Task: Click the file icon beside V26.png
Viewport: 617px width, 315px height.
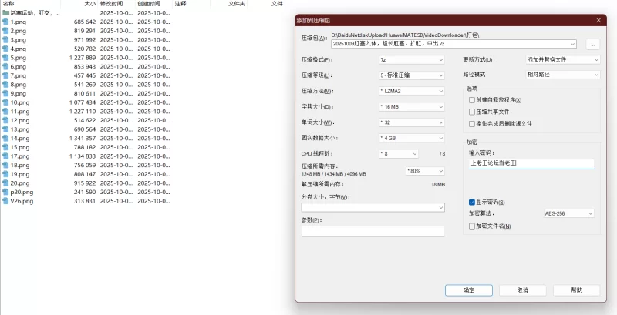Action: pos(5,201)
